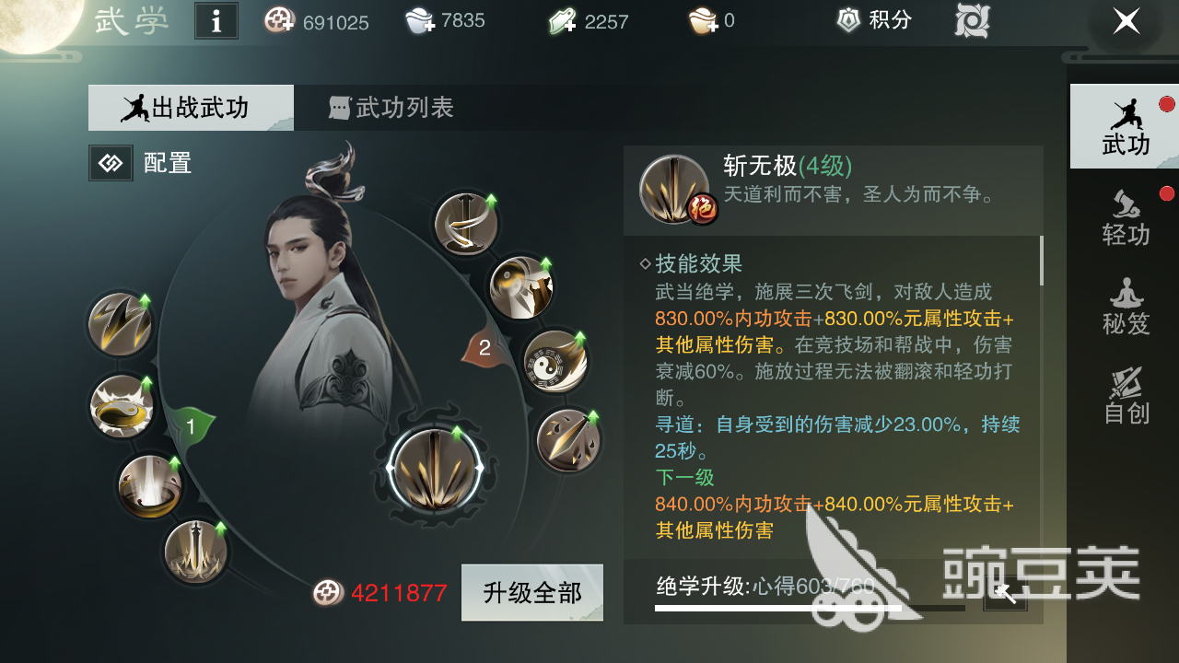
Task: Click the 绝学升级 心得 progress bar
Action: [810, 608]
